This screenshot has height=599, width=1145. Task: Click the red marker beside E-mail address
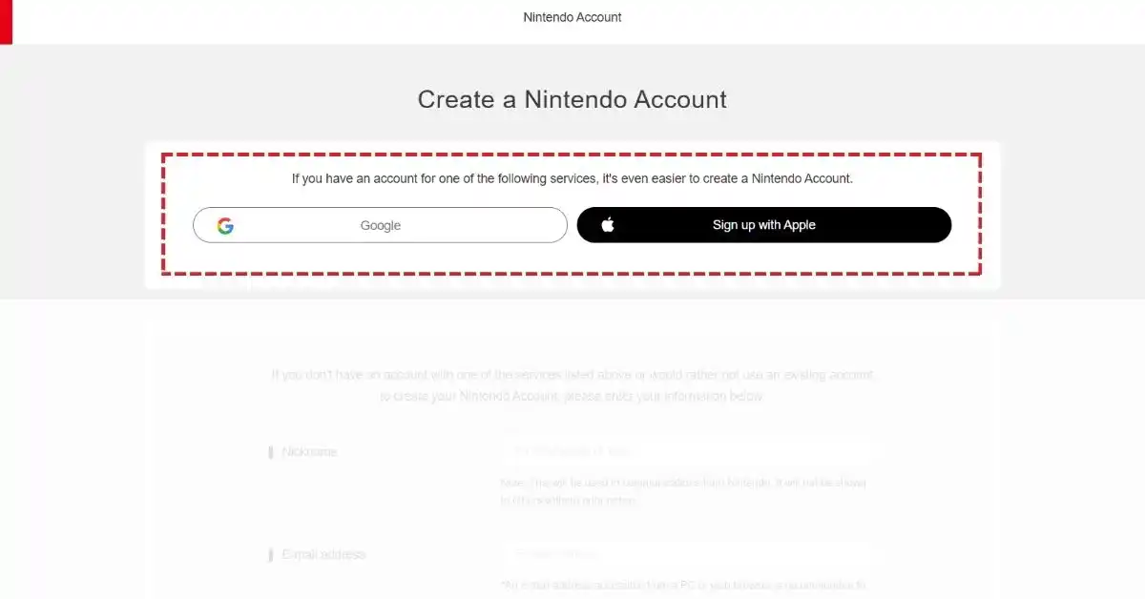click(272, 554)
